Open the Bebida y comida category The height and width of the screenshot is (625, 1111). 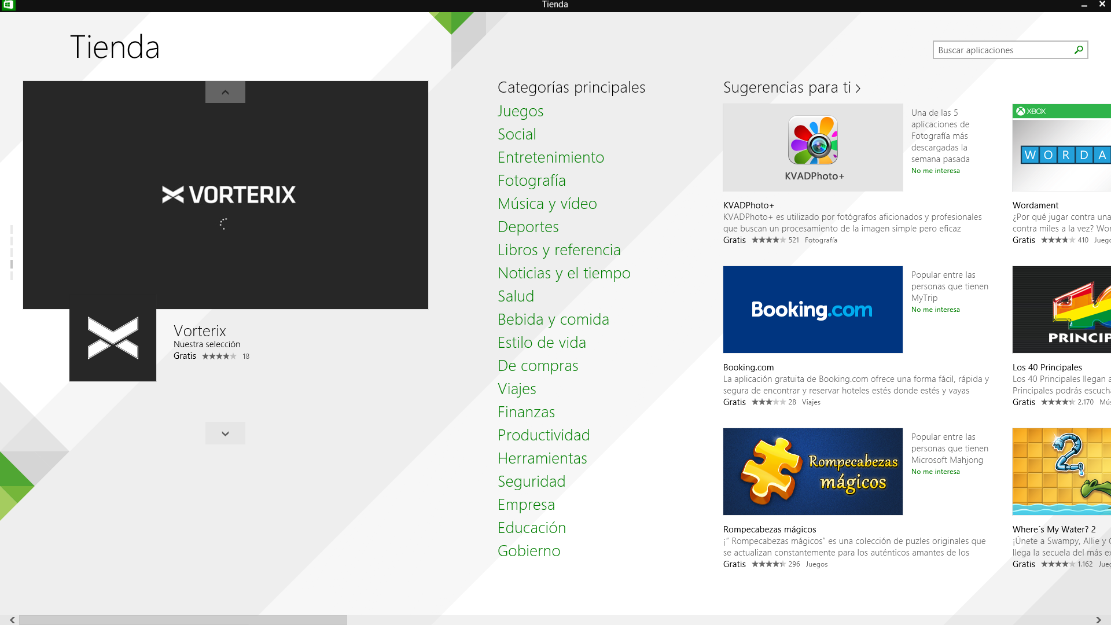pyautogui.click(x=553, y=319)
